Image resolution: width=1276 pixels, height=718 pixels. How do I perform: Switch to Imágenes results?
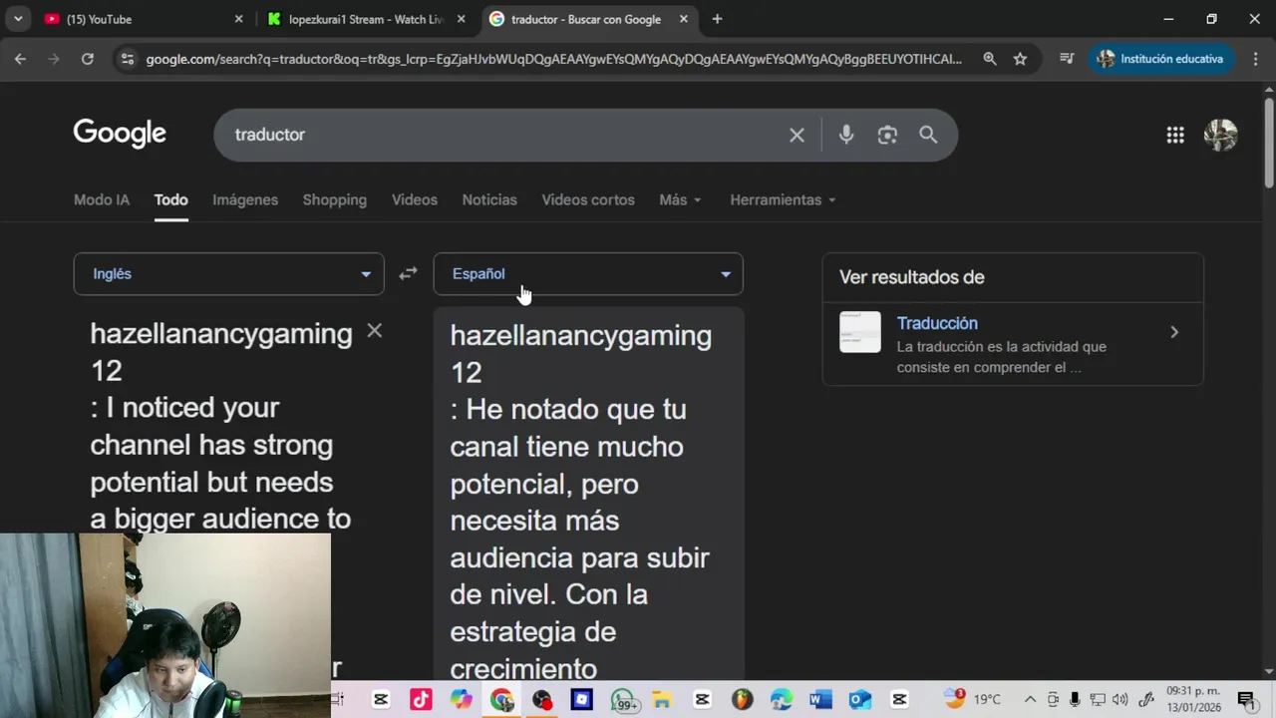[245, 199]
